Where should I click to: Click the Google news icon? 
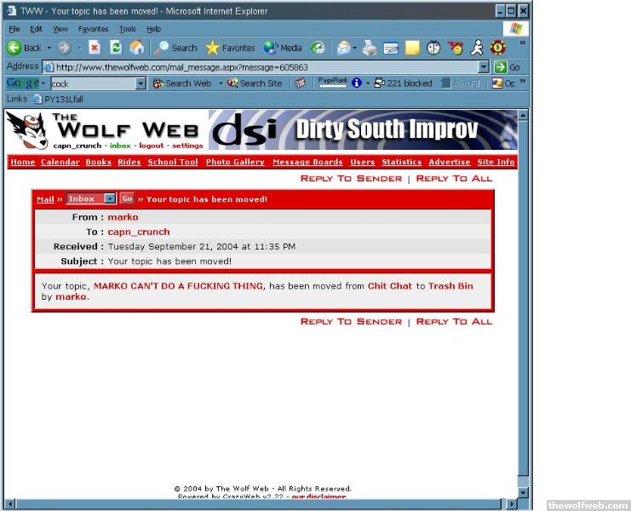tap(300, 83)
